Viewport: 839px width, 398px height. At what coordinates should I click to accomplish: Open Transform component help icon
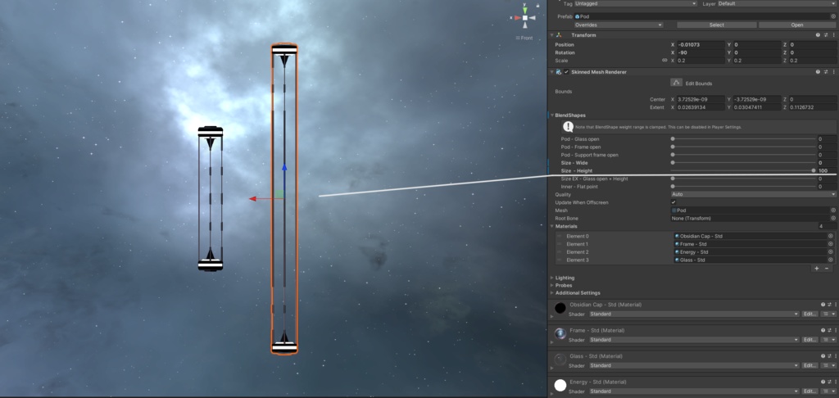pyautogui.click(x=818, y=34)
